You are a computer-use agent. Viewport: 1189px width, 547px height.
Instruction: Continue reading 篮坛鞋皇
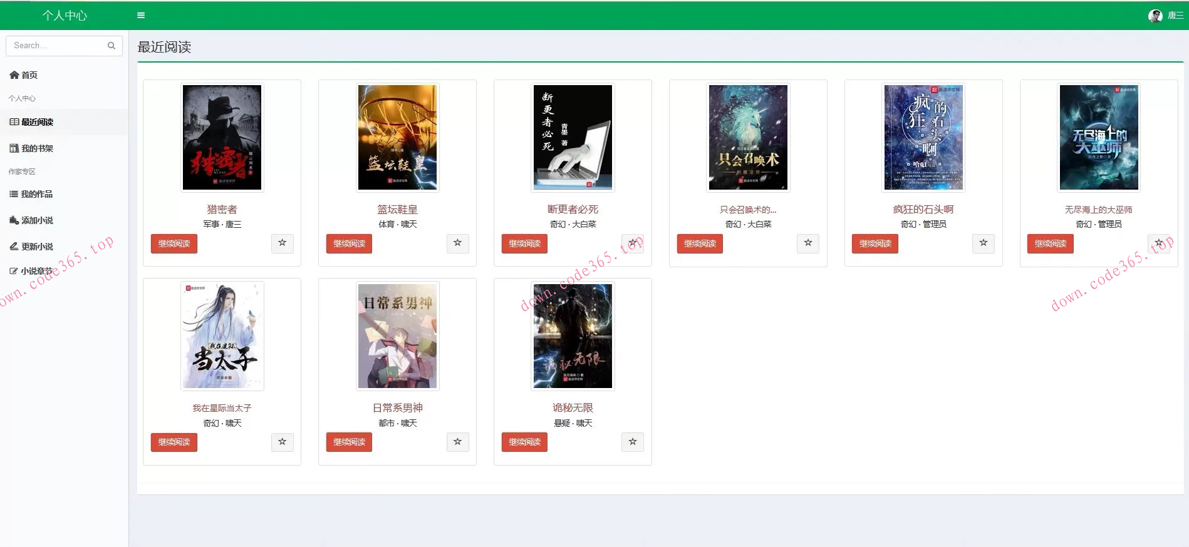tap(349, 243)
